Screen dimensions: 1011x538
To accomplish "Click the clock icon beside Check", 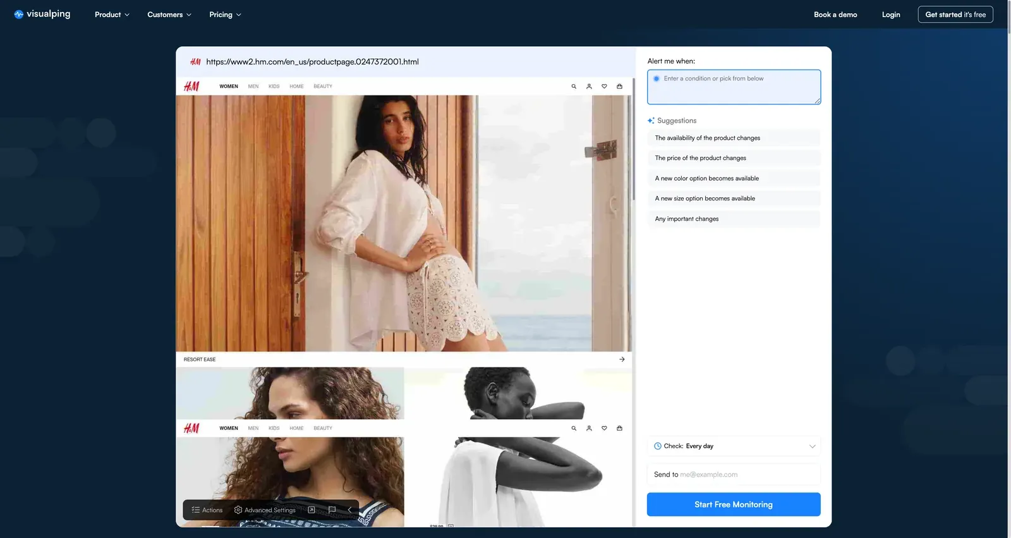I will 658,446.
